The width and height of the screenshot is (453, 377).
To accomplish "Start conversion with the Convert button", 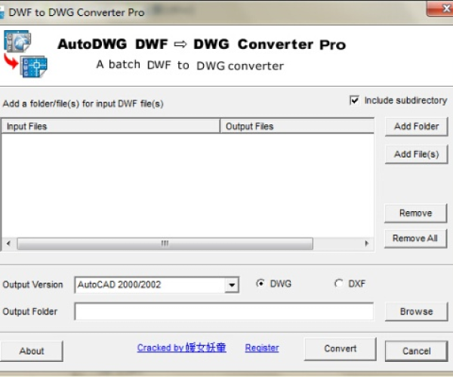I will (x=340, y=348).
